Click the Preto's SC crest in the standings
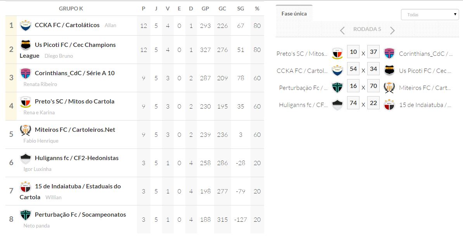The image size is (463, 238). click(26, 102)
